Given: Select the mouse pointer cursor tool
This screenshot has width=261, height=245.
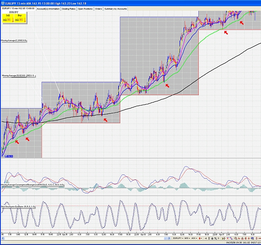Looking at the screenshot, I should 215,238.
